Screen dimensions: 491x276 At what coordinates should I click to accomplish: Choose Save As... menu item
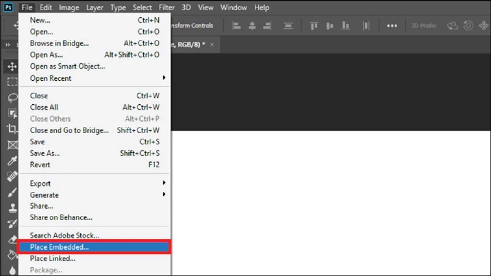(94, 153)
